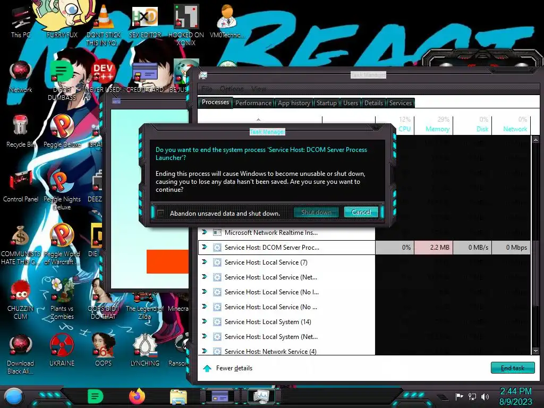Expand Service Host: Local Service (No I...)

(x=205, y=292)
